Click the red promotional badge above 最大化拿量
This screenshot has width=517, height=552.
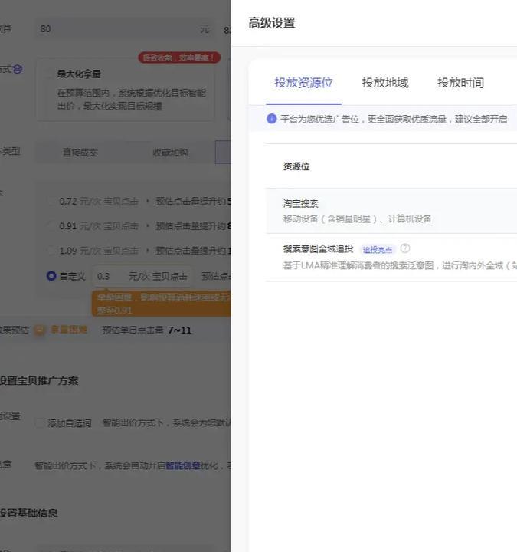179,58
